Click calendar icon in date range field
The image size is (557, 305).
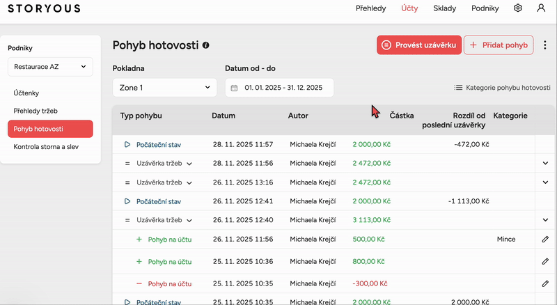235,88
